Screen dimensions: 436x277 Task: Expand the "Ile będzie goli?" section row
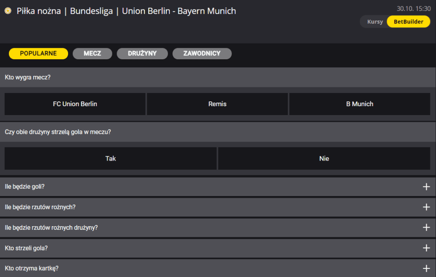[218, 187]
